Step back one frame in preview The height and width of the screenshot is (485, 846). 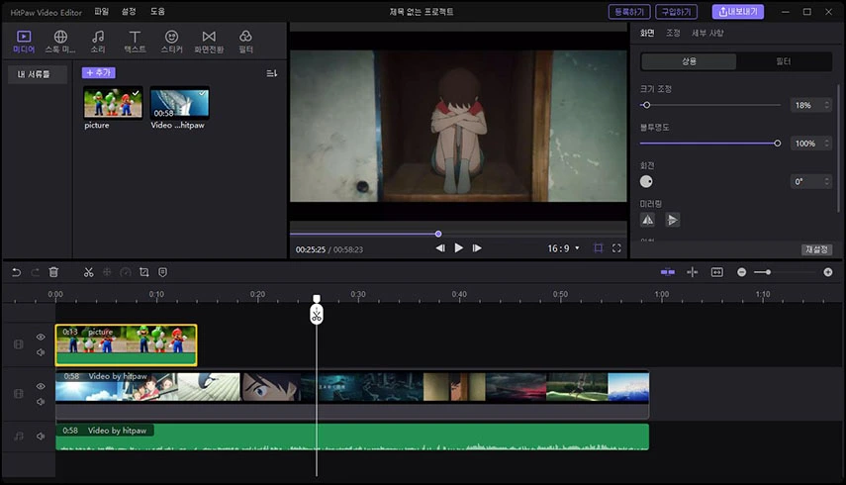coord(440,248)
